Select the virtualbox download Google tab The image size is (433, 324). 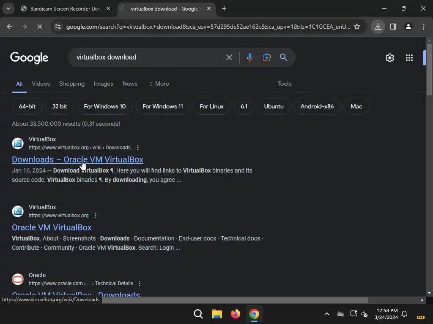pos(166,8)
